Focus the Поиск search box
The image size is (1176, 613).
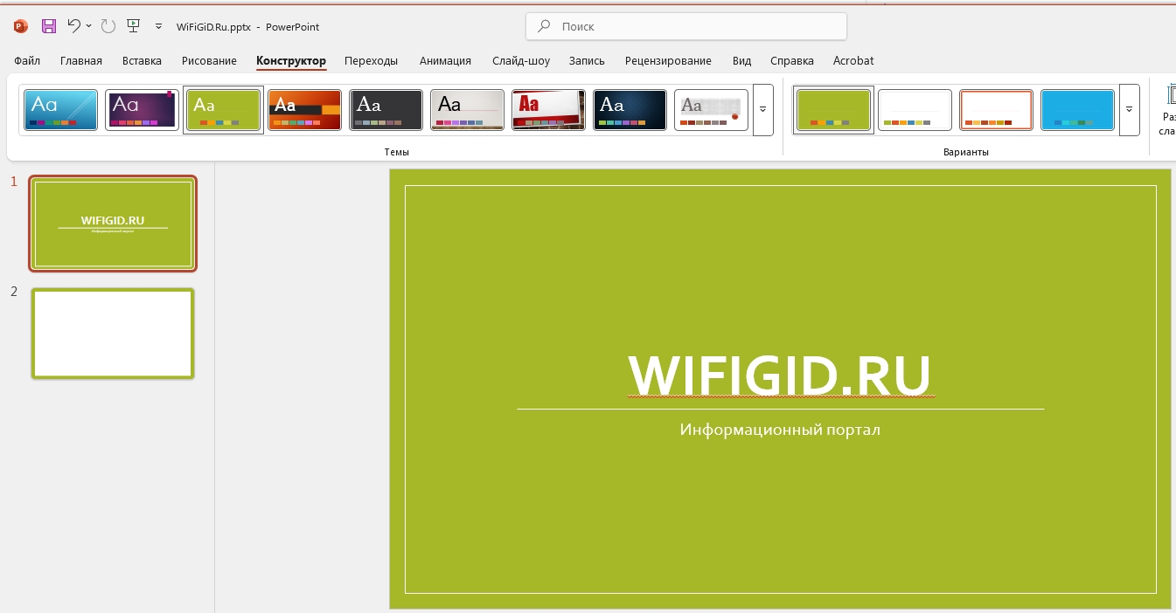click(x=686, y=26)
